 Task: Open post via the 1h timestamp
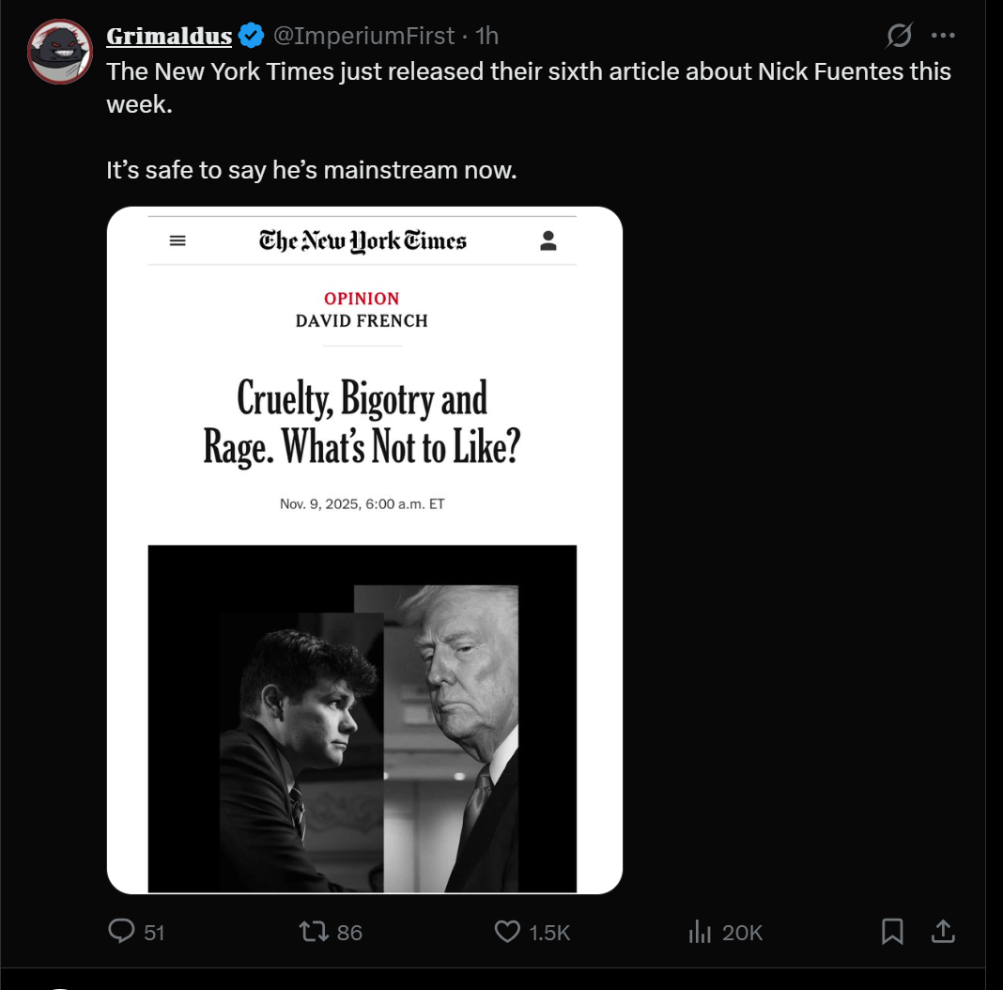click(x=487, y=36)
